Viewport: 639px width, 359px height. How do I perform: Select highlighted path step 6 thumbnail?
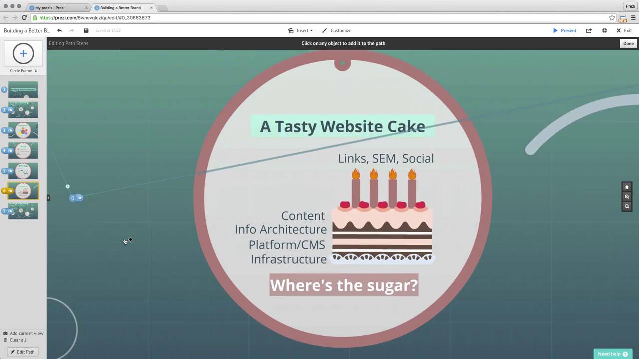(23, 191)
